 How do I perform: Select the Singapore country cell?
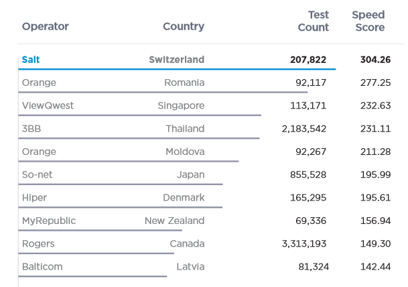(181, 105)
